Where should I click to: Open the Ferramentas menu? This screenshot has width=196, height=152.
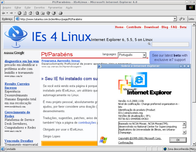[x=55, y=8]
